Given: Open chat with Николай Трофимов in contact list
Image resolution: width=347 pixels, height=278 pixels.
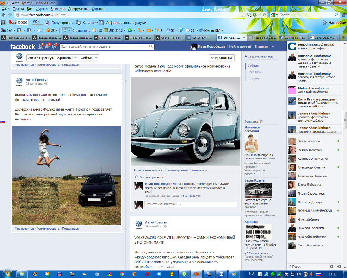Looking at the screenshot, I should [x=315, y=228].
